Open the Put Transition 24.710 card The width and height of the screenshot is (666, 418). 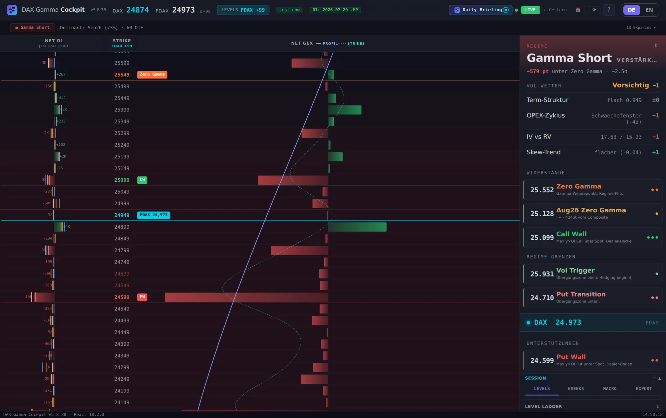pyautogui.click(x=593, y=298)
